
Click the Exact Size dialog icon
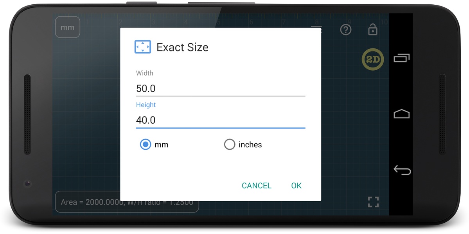[143, 47]
